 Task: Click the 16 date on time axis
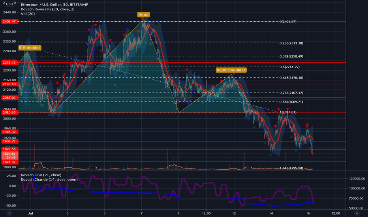click(x=308, y=213)
